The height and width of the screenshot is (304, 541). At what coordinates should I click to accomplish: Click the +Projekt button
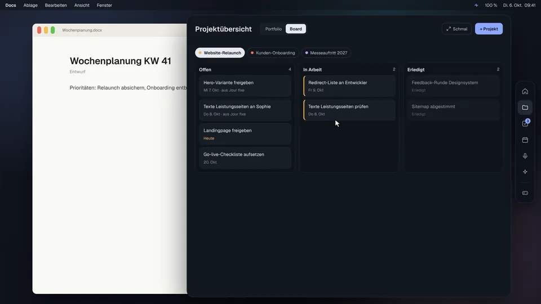tap(489, 29)
